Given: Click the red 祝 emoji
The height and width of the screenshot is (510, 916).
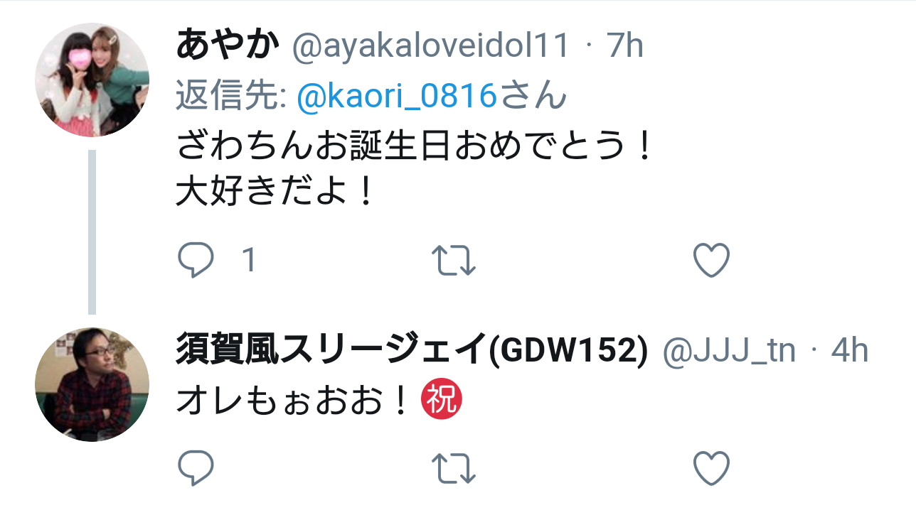Looking at the screenshot, I should (442, 401).
